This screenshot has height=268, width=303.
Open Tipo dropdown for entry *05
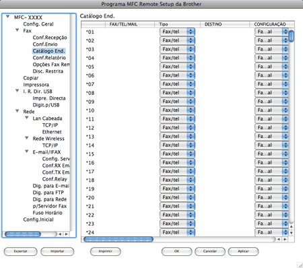point(177,67)
